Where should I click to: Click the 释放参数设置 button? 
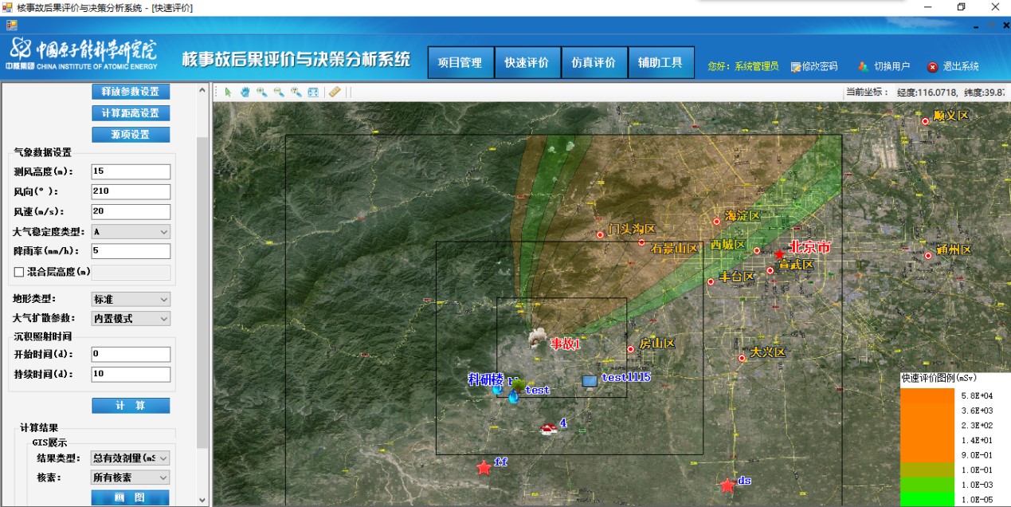(131, 92)
